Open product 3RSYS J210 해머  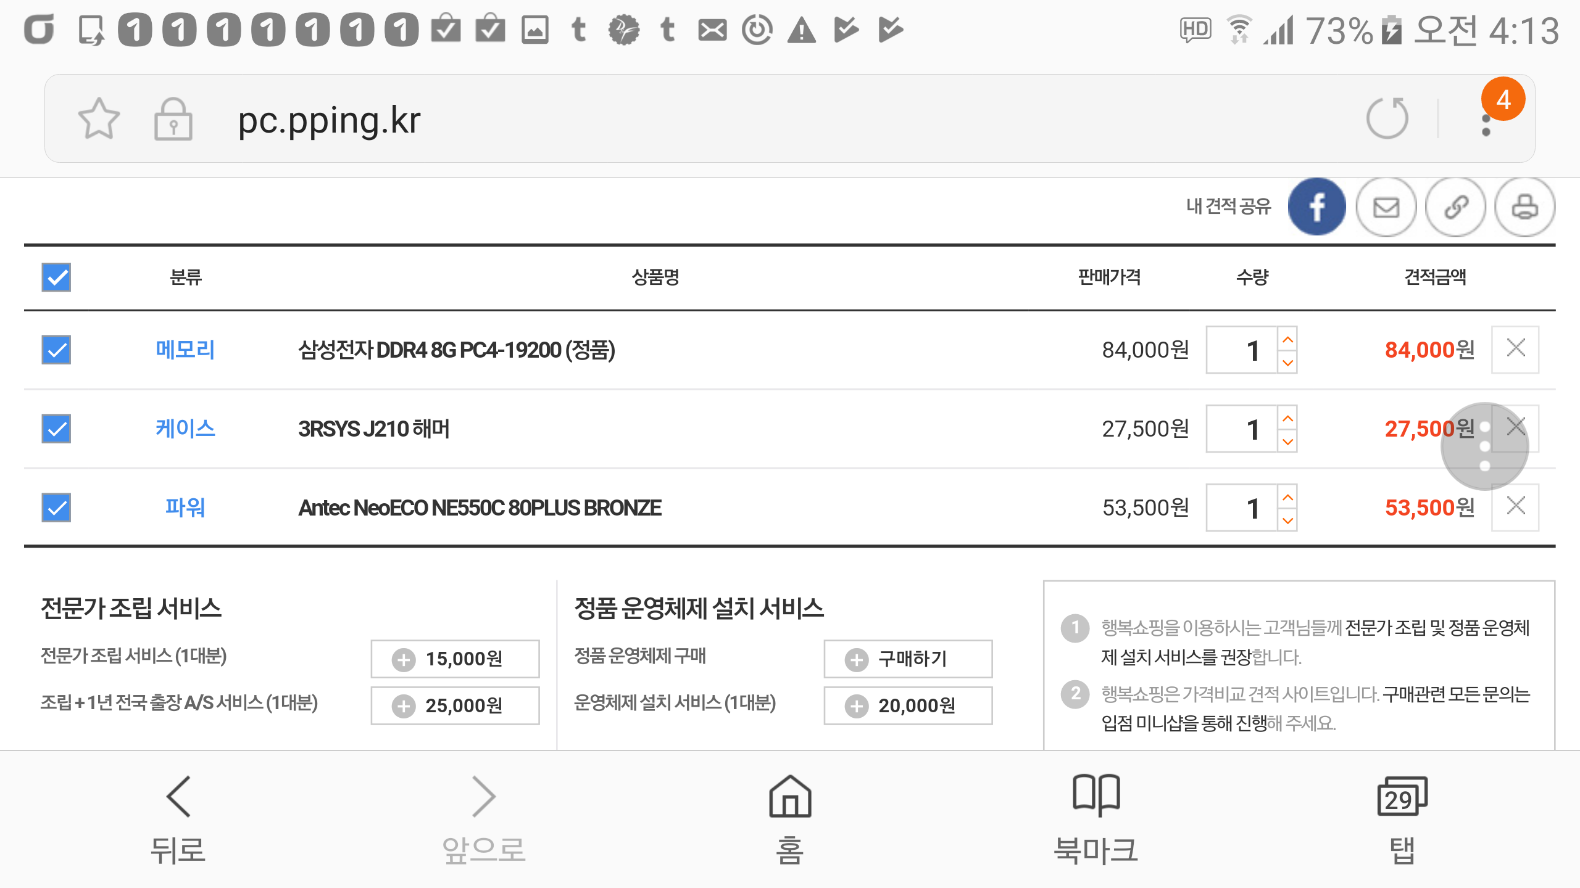pos(374,429)
